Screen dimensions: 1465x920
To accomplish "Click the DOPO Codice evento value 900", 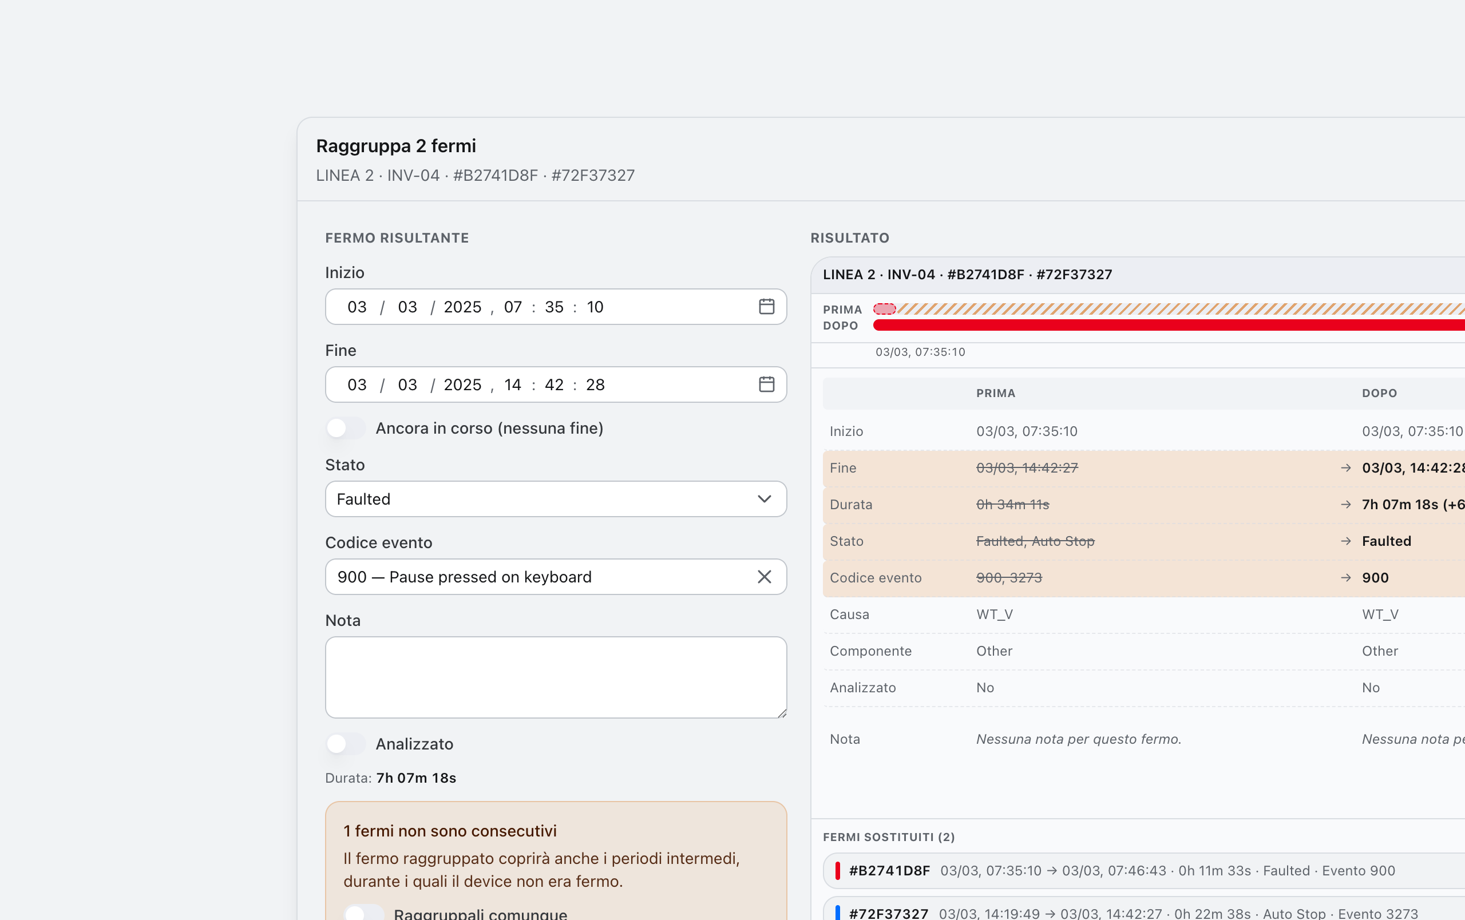I will [1376, 578].
